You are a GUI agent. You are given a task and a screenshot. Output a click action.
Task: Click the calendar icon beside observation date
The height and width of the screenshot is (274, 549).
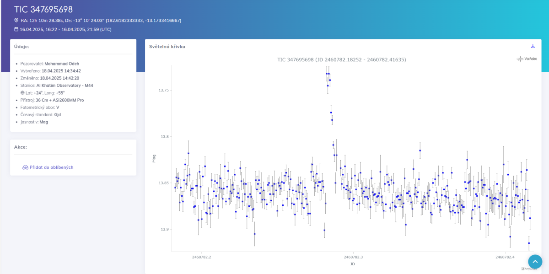click(16, 29)
